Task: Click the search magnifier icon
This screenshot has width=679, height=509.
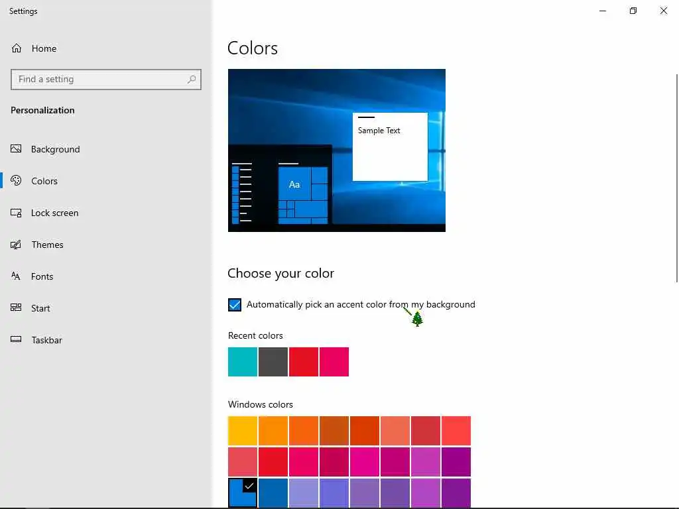Action: 192,80
